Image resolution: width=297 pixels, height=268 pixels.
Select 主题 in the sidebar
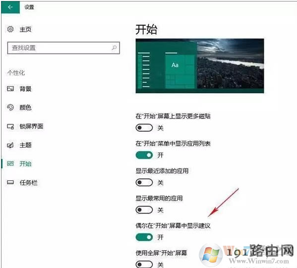[x=25, y=145]
